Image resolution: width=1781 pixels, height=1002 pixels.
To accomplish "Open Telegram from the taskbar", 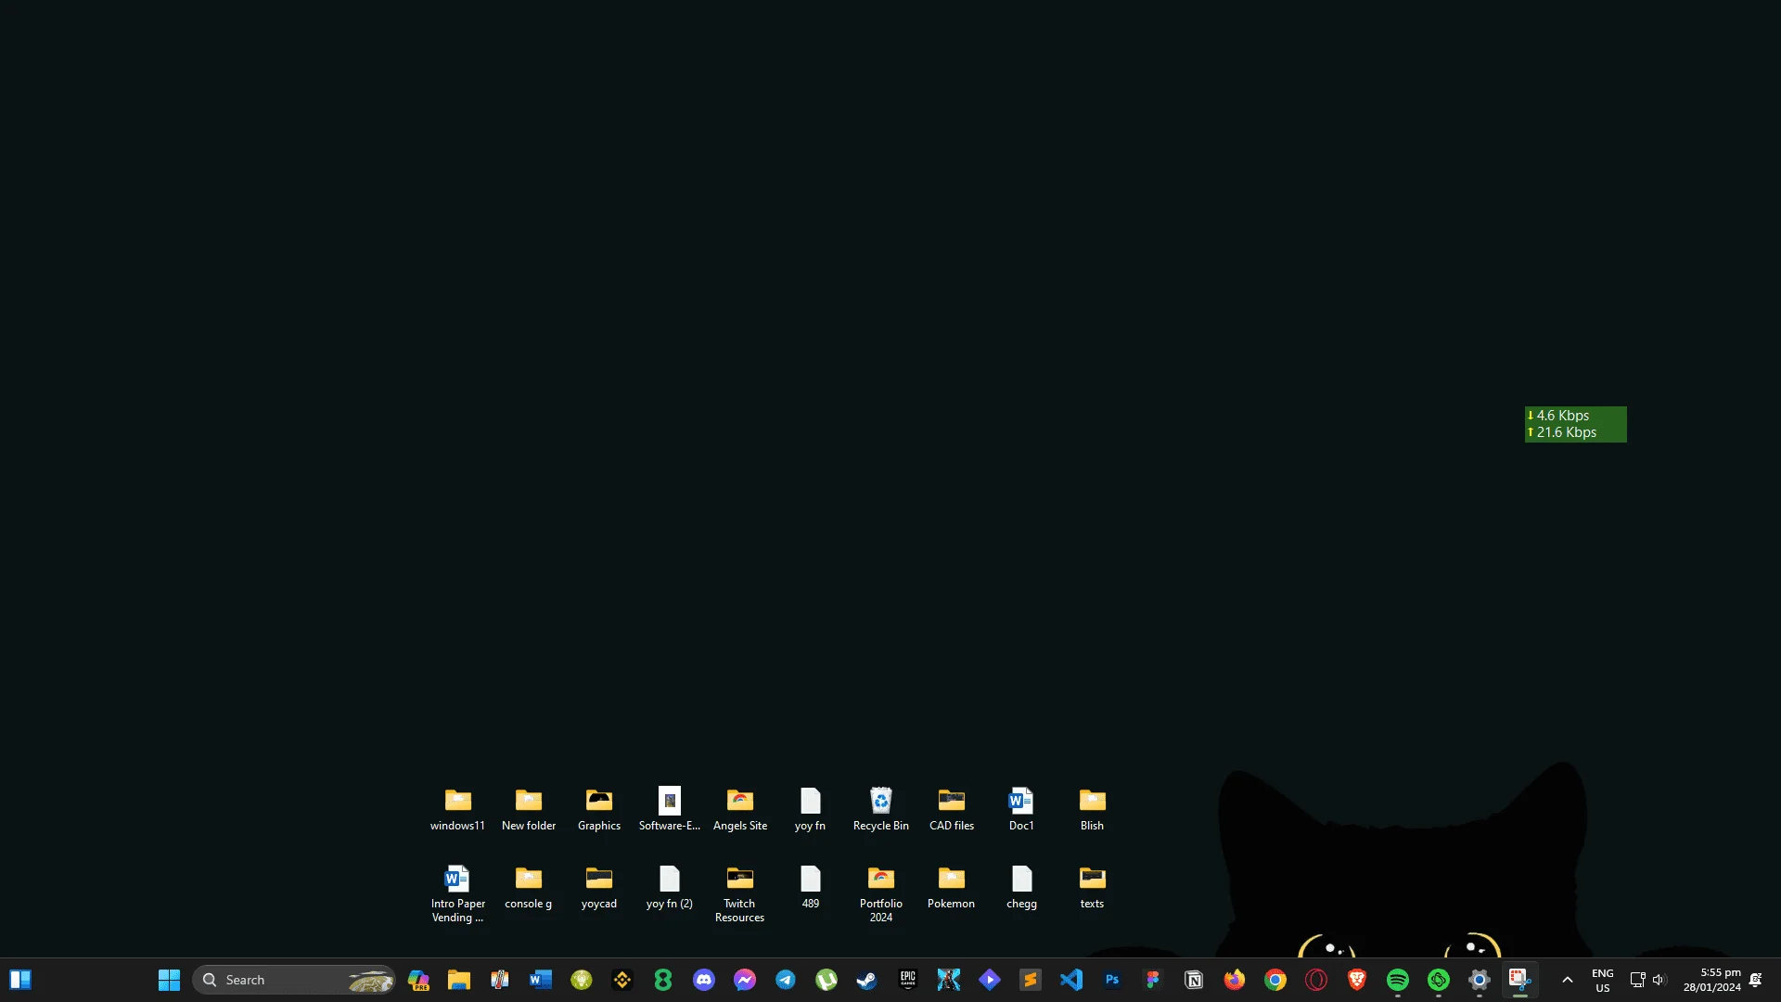I will [786, 980].
